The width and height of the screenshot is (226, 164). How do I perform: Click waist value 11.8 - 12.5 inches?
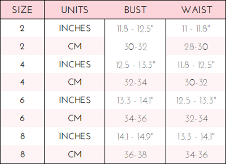[196, 64]
